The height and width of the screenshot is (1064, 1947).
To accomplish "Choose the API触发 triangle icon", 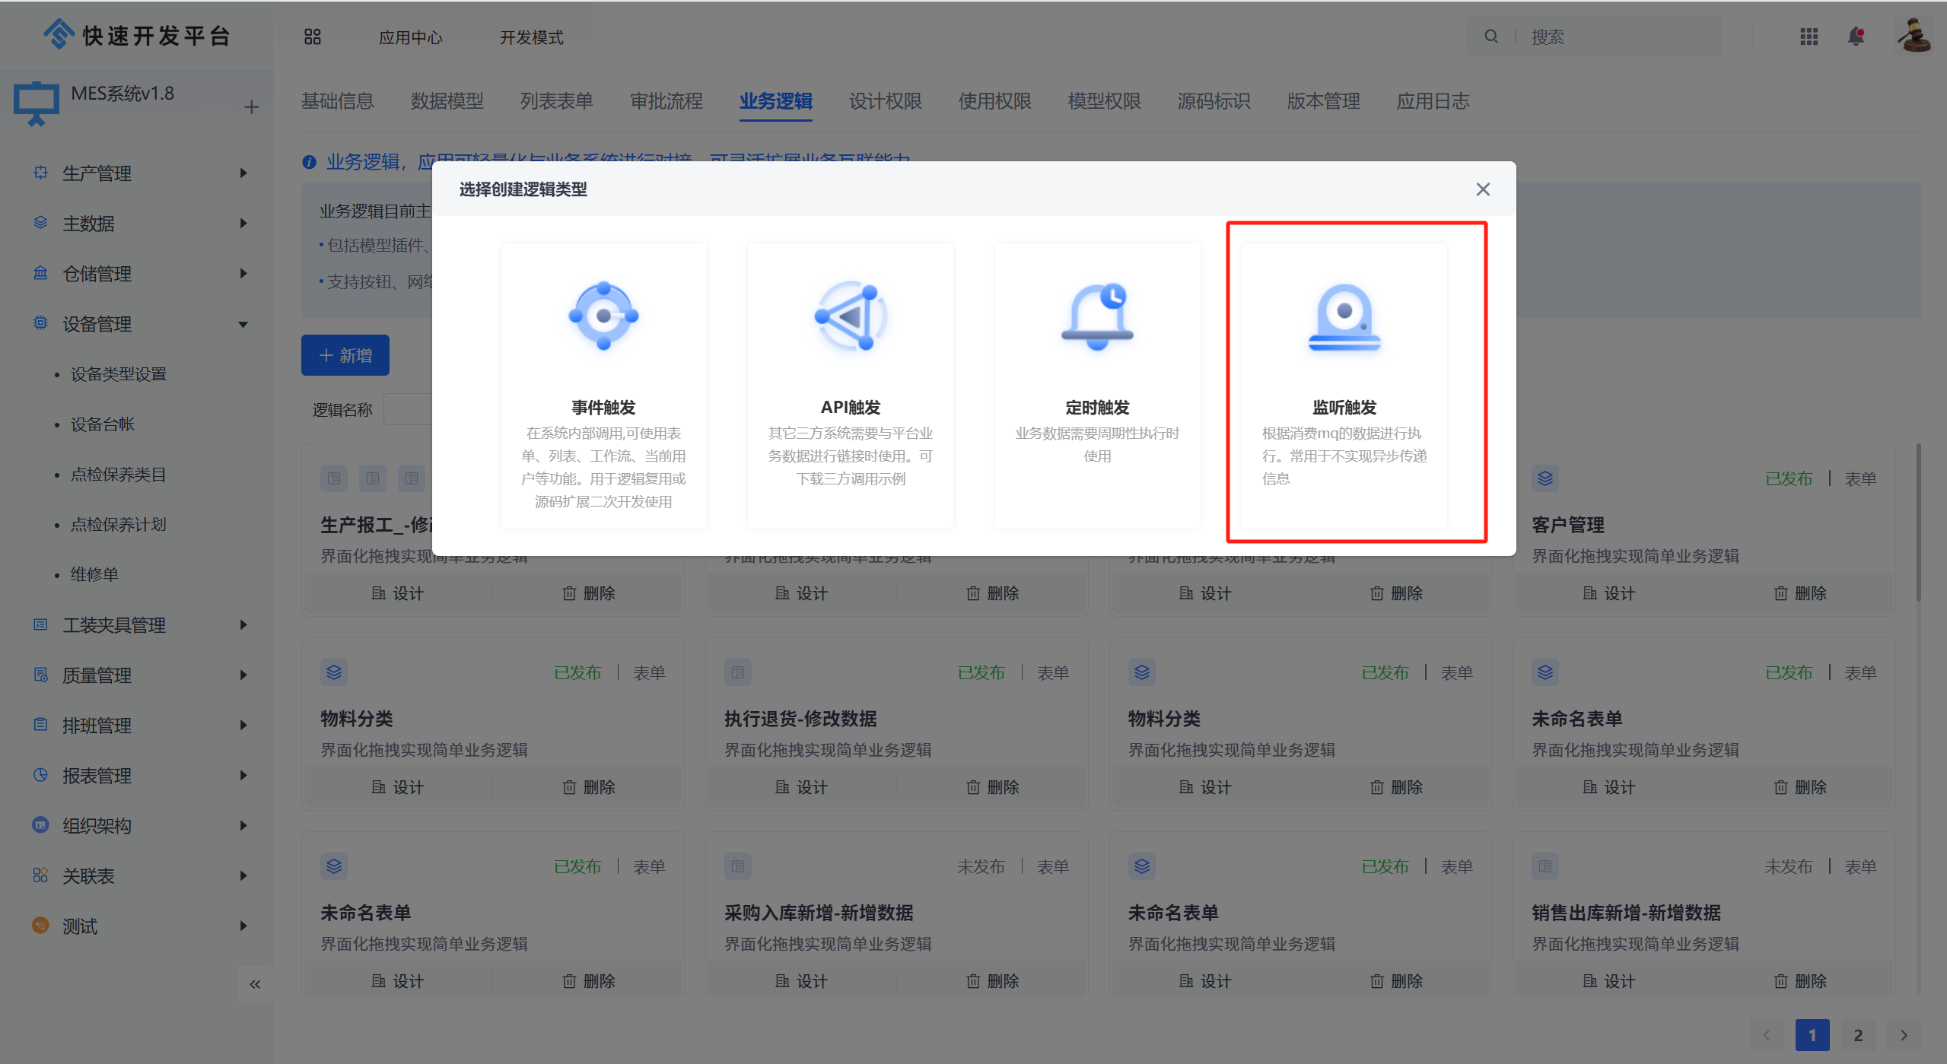I will point(850,316).
